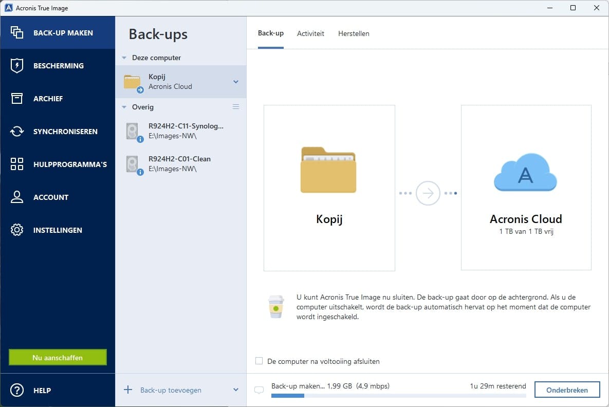The image size is (609, 407).
Task: Click the Bescherming shield icon
Action: [x=16, y=66]
